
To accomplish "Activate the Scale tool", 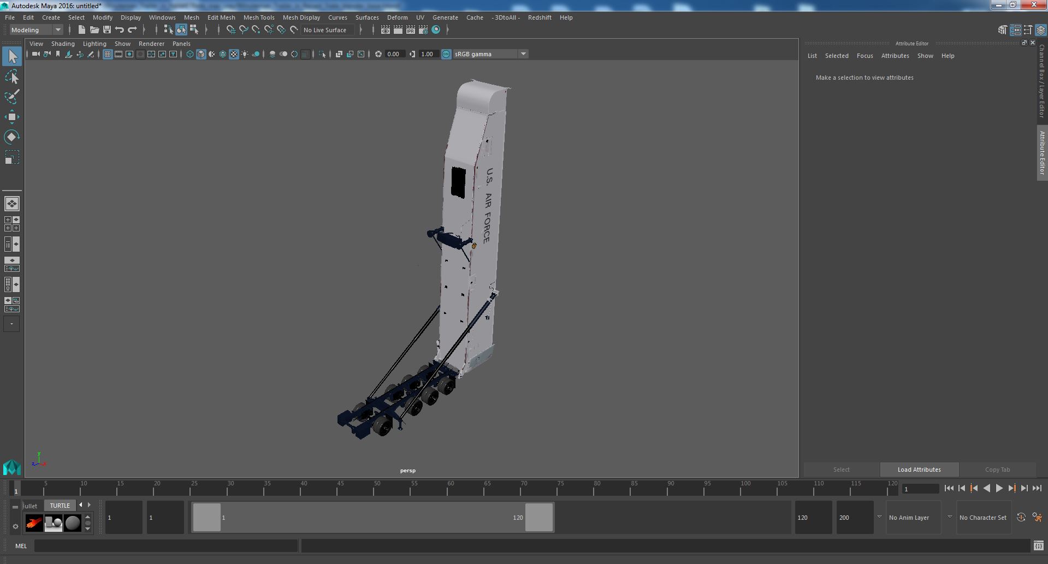I will [x=12, y=157].
